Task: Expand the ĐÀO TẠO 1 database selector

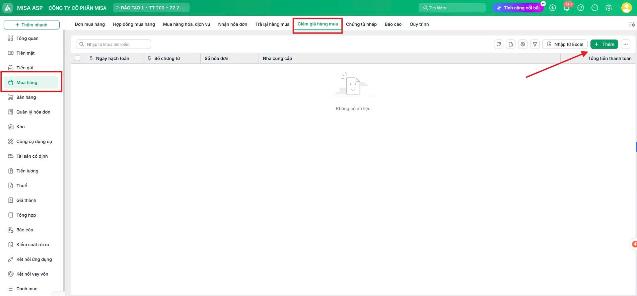Action: (x=151, y=8)
